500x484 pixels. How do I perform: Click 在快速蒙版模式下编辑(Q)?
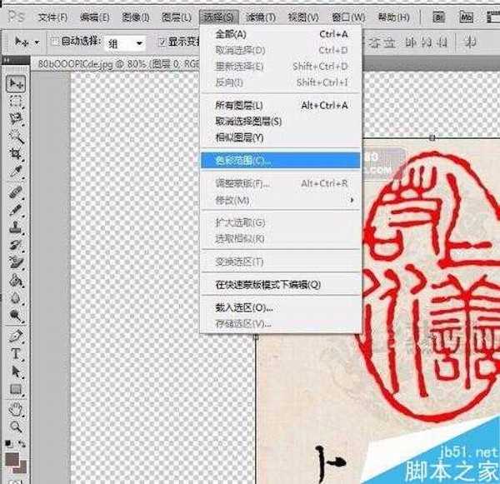pos(267,284)
